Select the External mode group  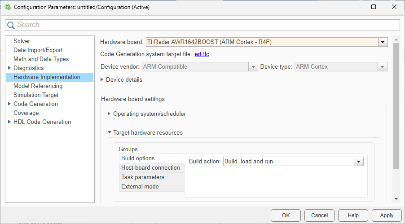140,187
